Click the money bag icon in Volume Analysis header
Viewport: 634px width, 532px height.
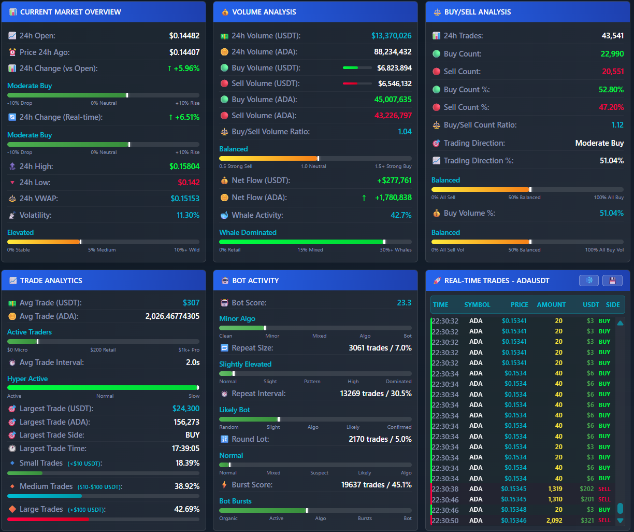pyautogui.click(x=225, y=12)
